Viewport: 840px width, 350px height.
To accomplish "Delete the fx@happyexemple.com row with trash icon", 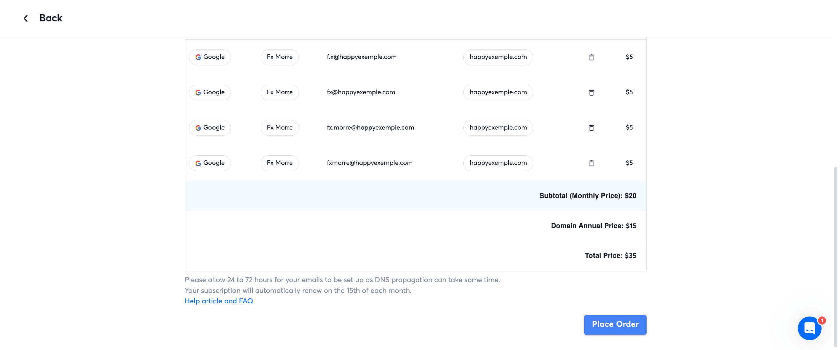I will [591, 92].
